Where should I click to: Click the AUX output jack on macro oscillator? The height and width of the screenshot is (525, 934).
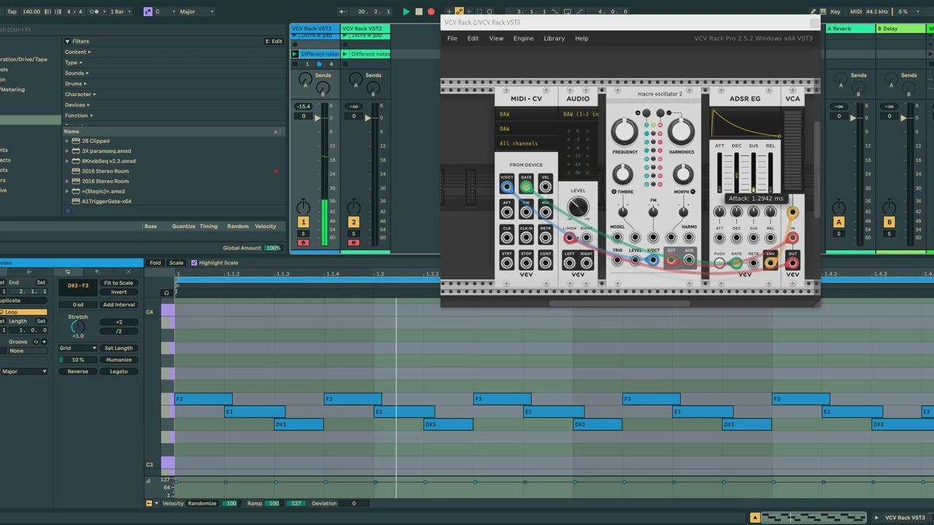[689, 260]
